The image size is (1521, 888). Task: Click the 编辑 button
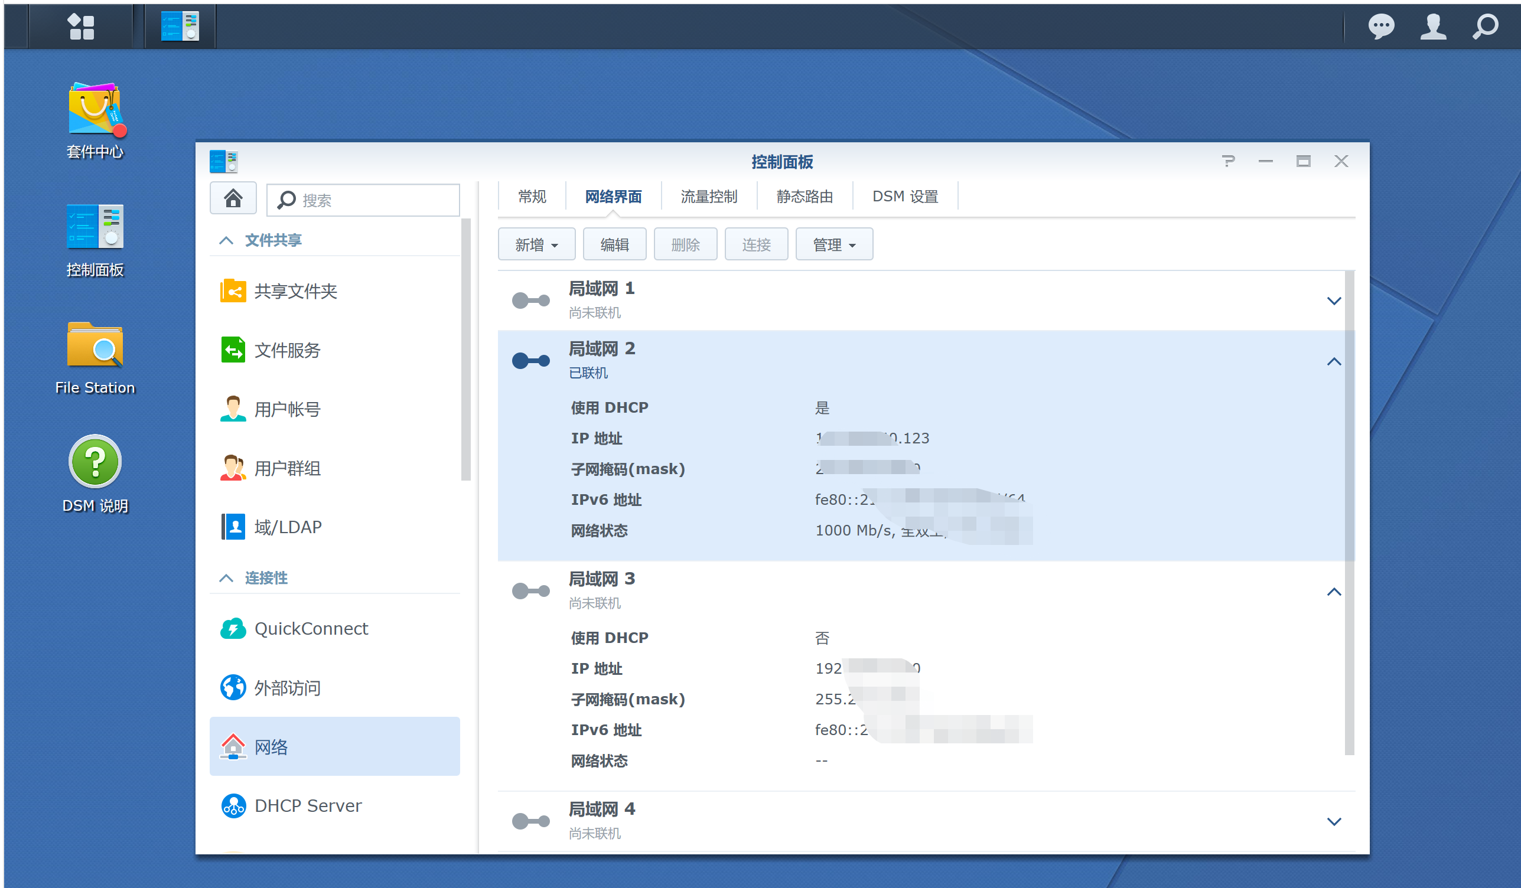(x=614, y=244)
